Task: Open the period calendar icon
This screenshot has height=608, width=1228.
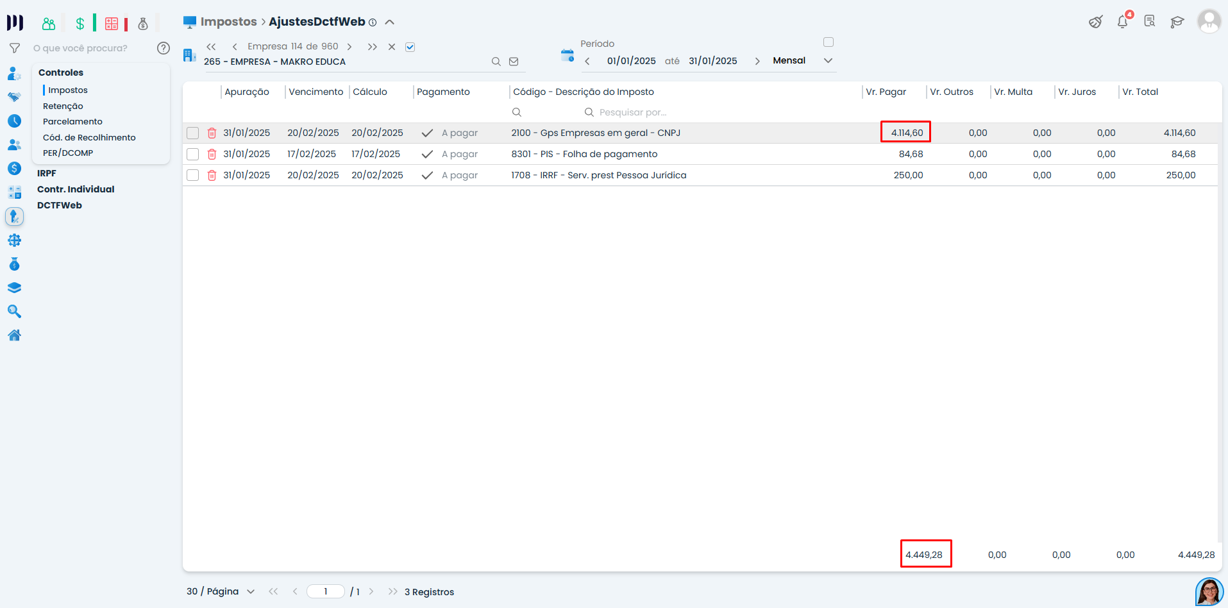Action: tap(567, 56)
